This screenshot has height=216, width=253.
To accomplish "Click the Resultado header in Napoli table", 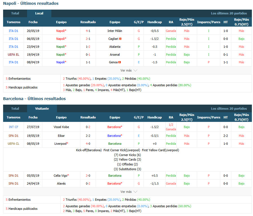I will point(88,22).
